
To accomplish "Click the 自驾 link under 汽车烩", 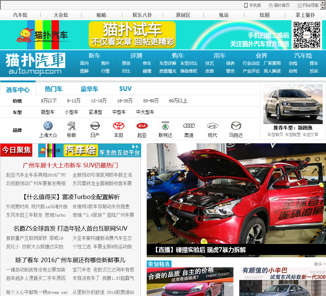I will 293,71.
